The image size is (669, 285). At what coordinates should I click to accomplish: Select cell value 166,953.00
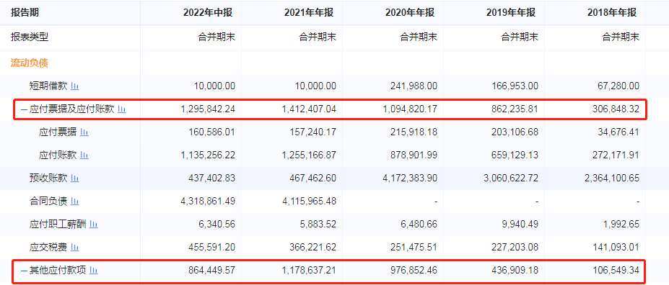click(515, 86)
